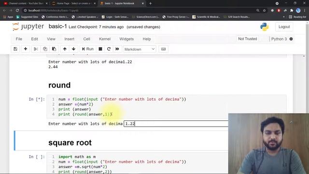Copy selected cells icon

(x=45, y=49)
